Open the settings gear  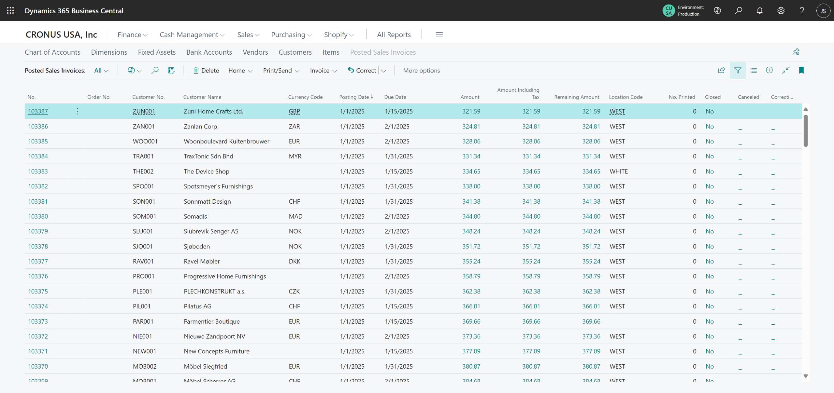click(x=781, y=10)
